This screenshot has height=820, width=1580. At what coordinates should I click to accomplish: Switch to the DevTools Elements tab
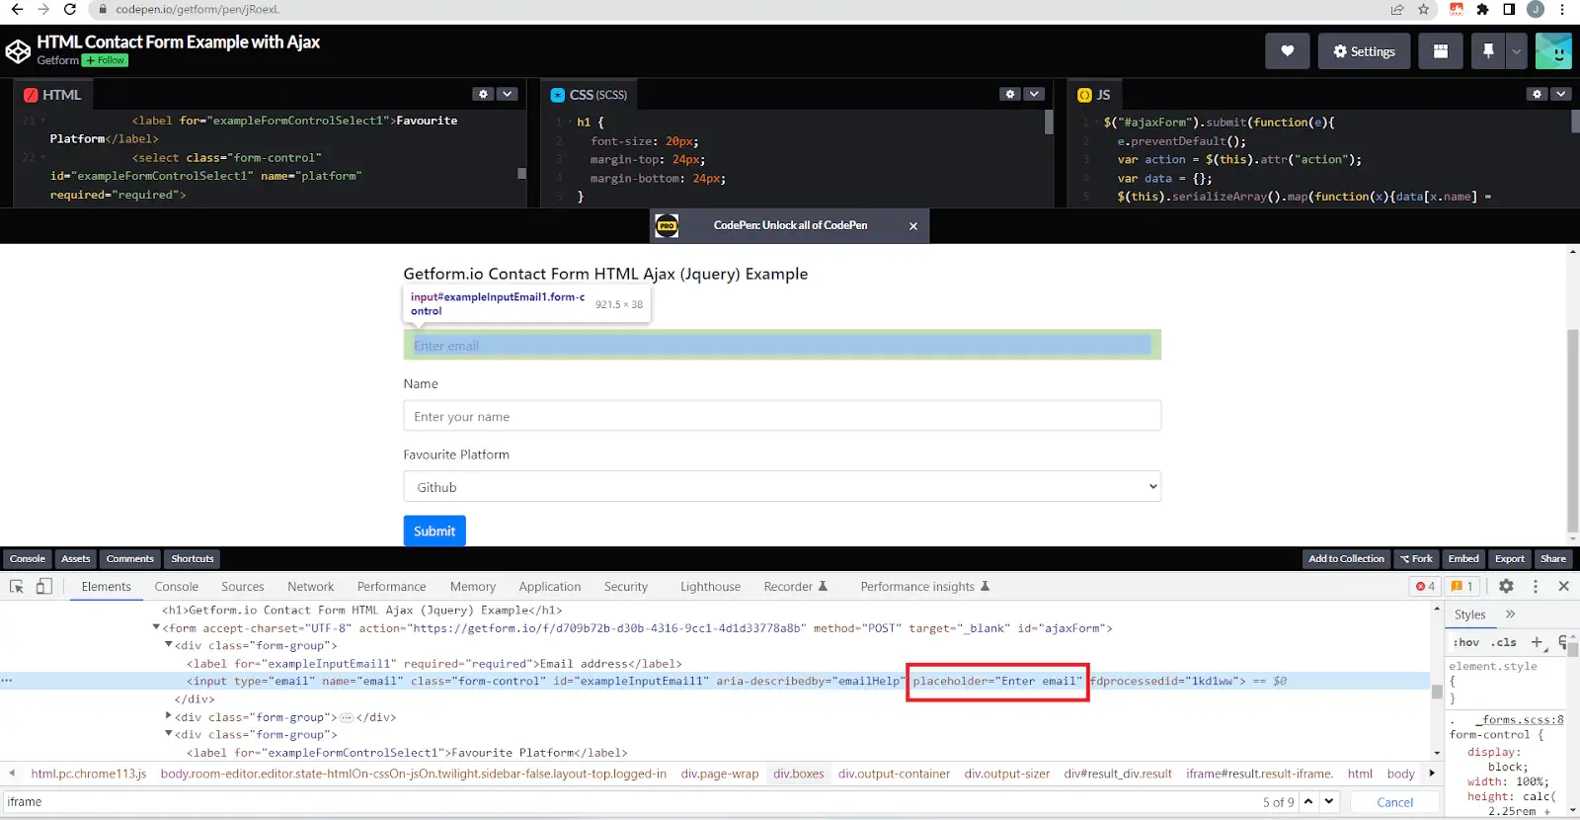[x=107, y=587]
